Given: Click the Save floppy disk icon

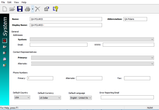Looking at the screenshot, I should 20,9.
